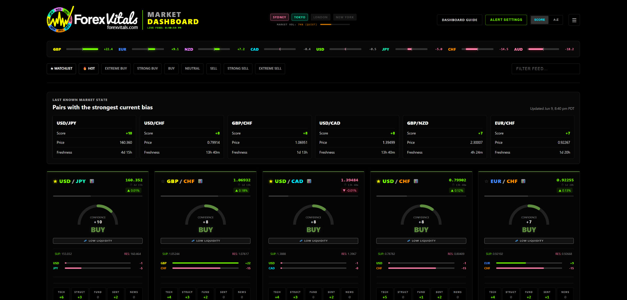Sort cards by Score

point(539,20)
